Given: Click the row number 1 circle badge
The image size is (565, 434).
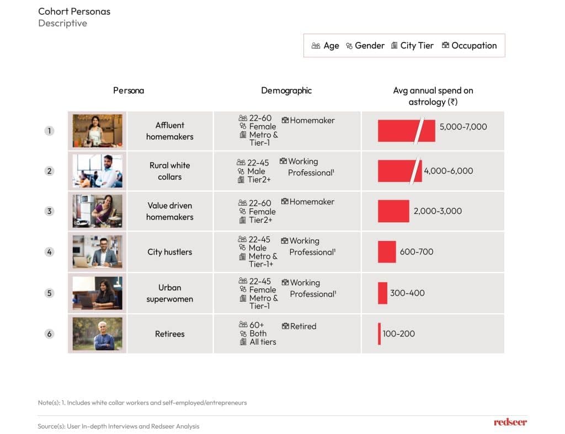Looking at the screenshot, I should 50,131.
